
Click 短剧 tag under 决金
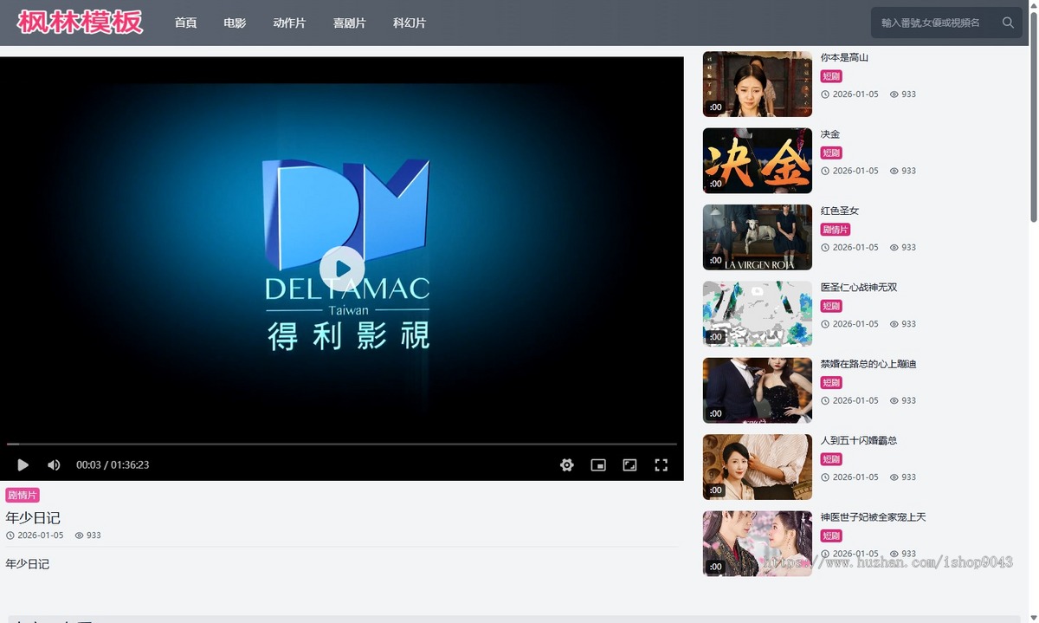[831, 153]
